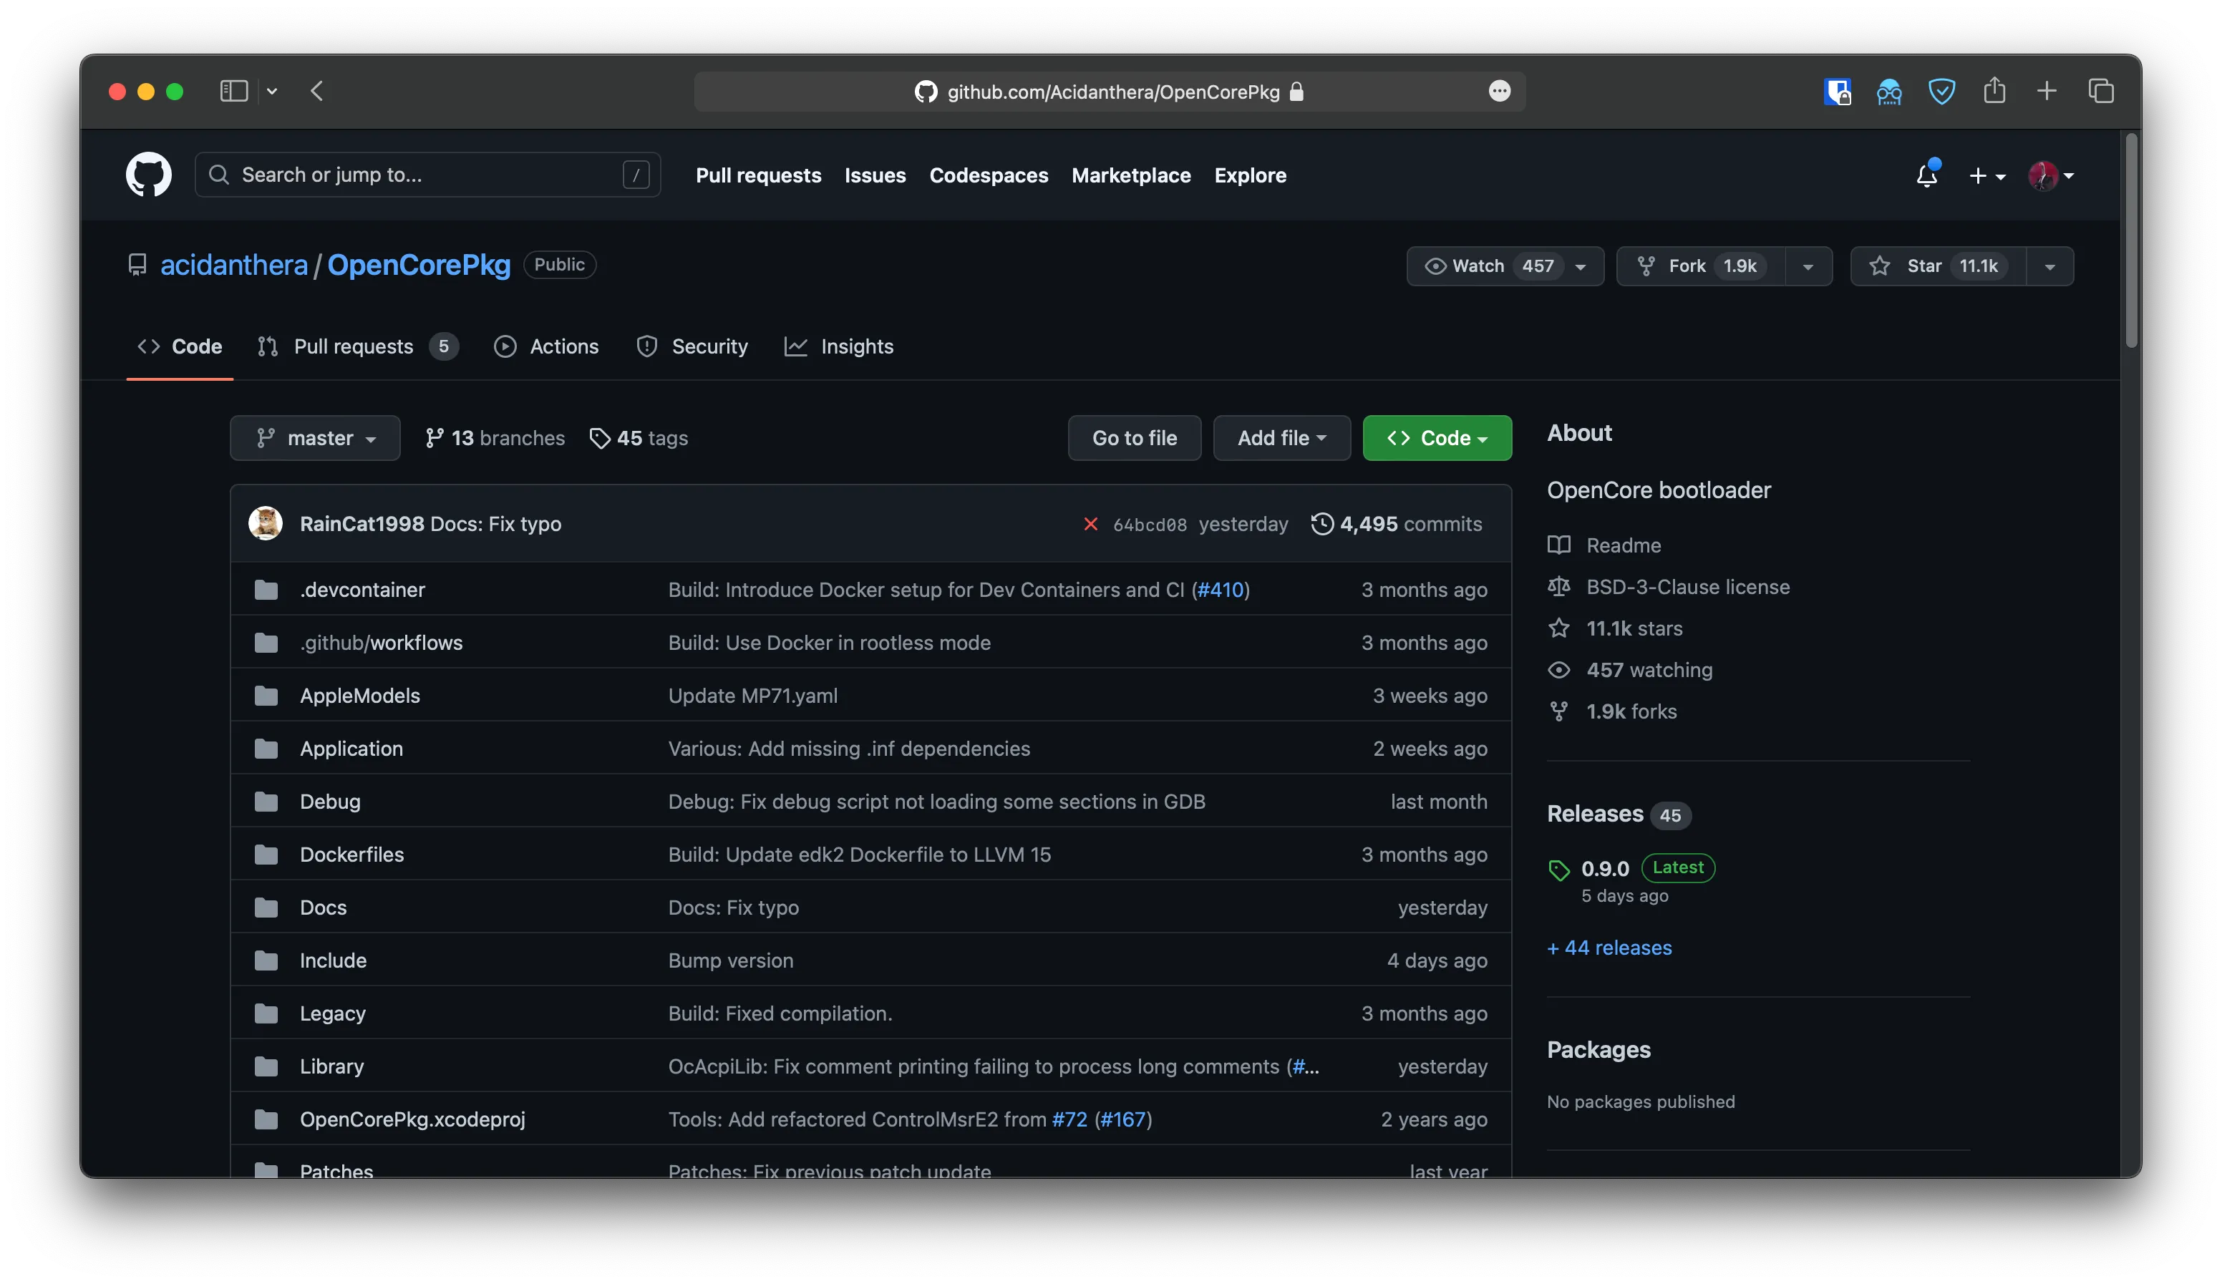
Task: Focus the Search or jump to field
Action: (427, 175)
